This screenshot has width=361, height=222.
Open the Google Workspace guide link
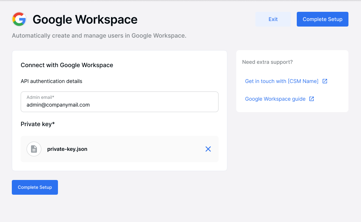275,99
